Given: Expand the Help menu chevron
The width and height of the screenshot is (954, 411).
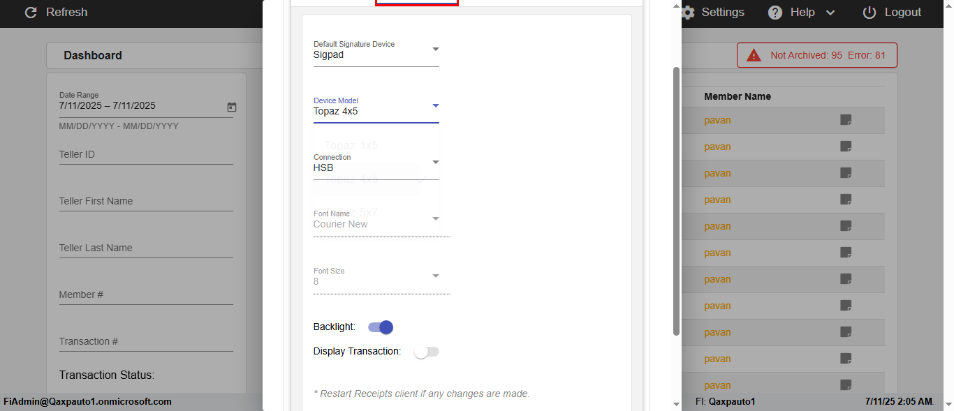Looking at the screenshot, I should (830, 13).
